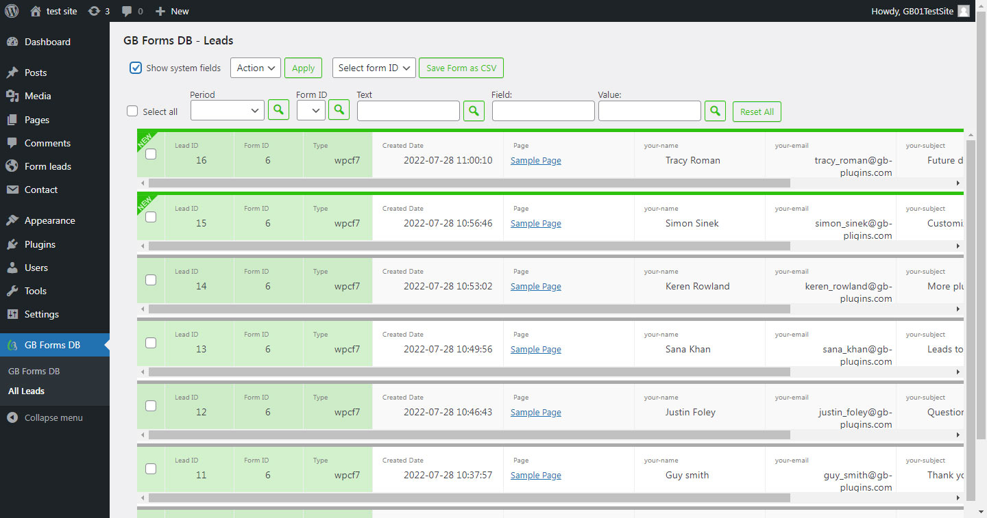Click the Settings sliders icon
This screenshot has width=987, height=518.
12,314
